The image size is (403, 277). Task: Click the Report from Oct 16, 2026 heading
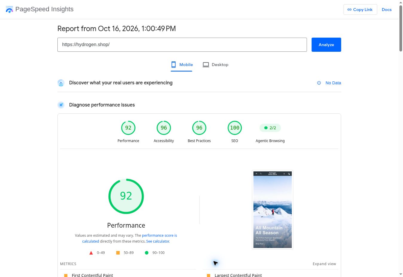pos(117,29)
